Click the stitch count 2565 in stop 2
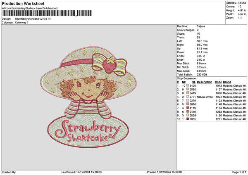 (193, 90)
